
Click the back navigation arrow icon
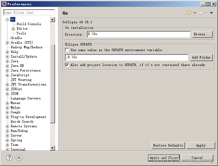pos(189,13)
